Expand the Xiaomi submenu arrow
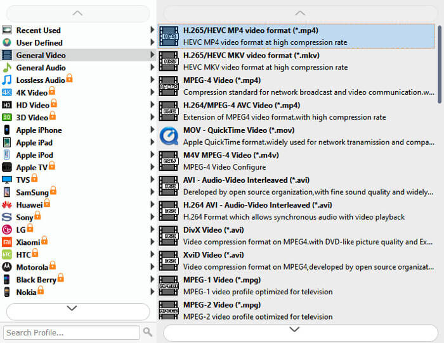The height and width of the screenshot is (343, 444). click(x=152, y=242)
